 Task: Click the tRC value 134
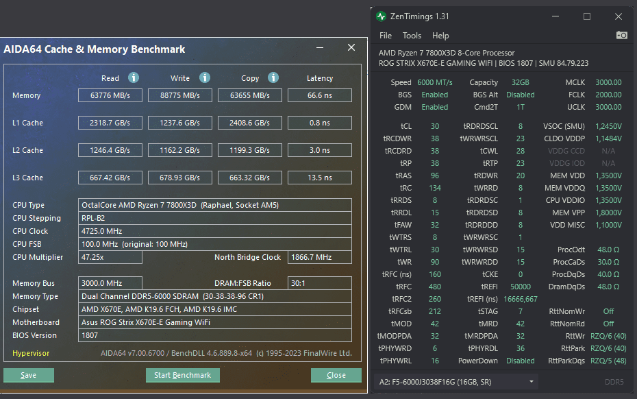[435, 188]
